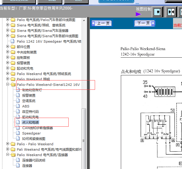182x169 pixels.
Task: Click the 点火和电喷 (1242 16v Speedgear) heading
Action: coord(150,71)
